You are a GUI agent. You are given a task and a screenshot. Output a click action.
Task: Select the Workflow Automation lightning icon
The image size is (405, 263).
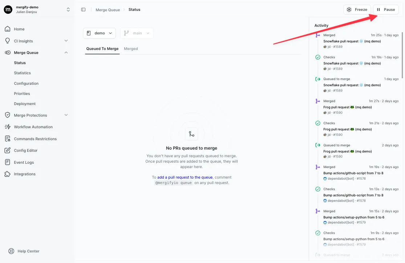pos(8,127)
